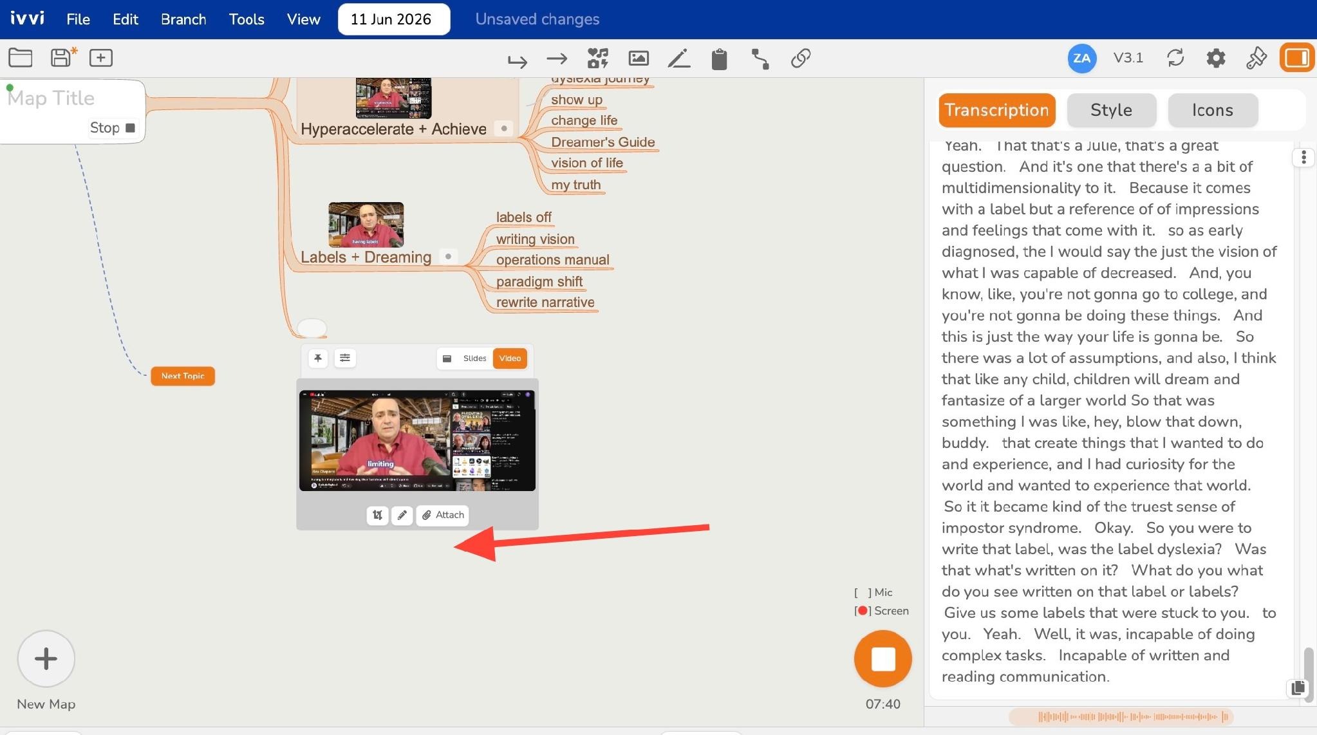Click the link chain icon

pyautogui.click(x=800, y=59)
